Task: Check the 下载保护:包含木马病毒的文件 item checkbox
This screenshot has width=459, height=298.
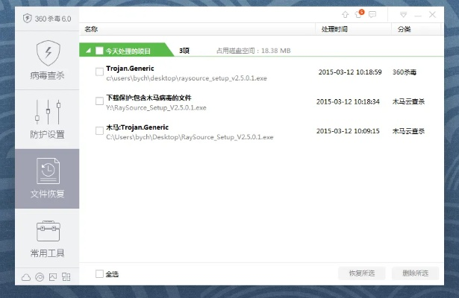Action: pos(99,101)
